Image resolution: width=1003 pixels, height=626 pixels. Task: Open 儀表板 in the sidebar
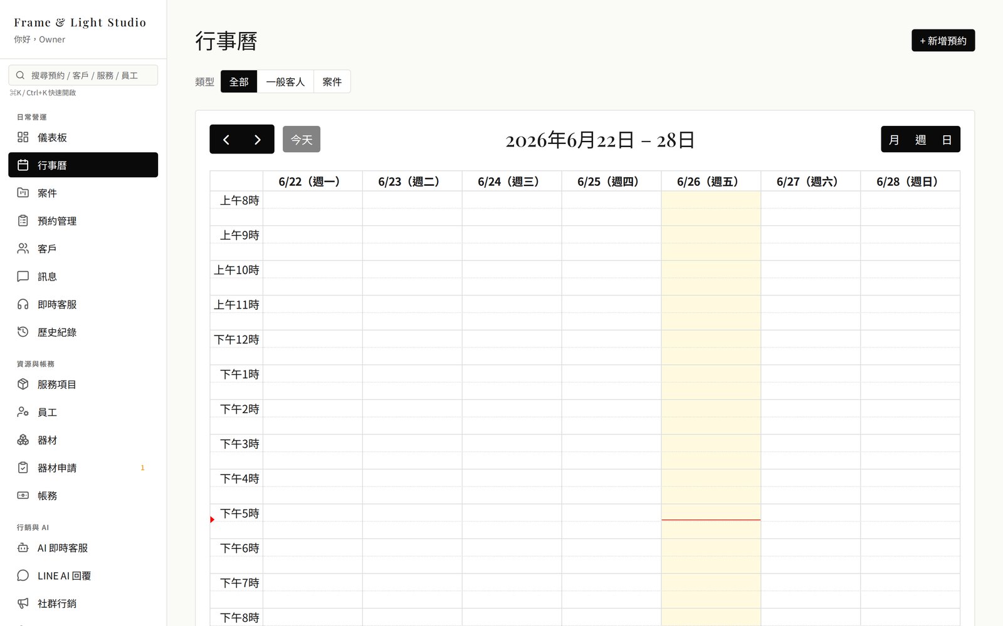point(83,137)
